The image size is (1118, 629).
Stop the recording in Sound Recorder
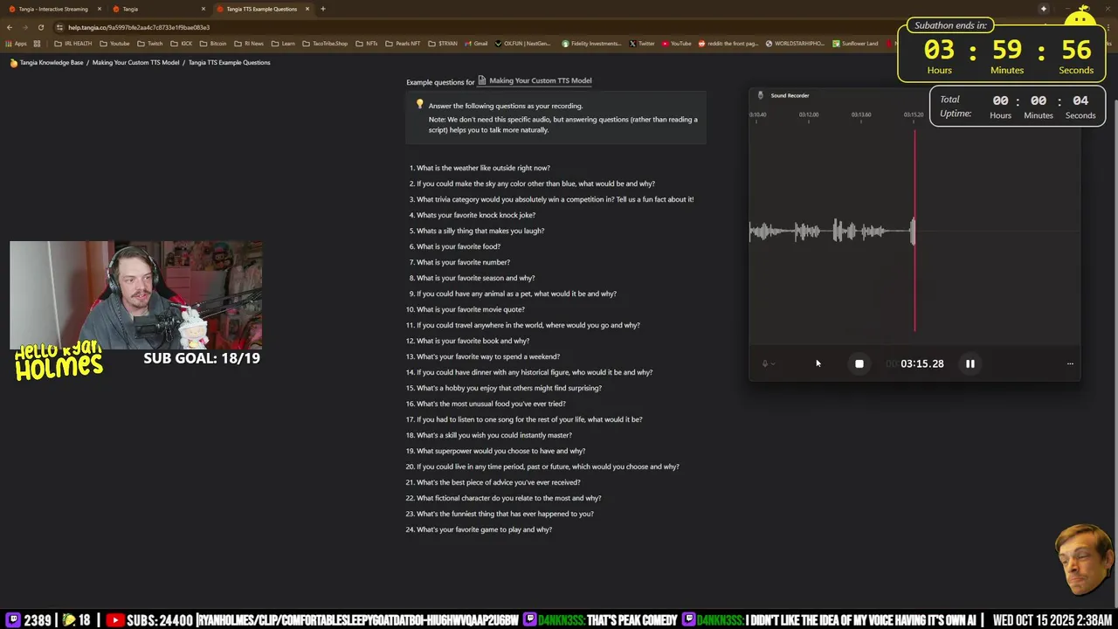[x=859, y=363]
